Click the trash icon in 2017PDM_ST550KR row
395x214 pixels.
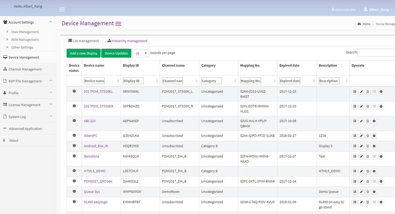click(x=368, y=106)
